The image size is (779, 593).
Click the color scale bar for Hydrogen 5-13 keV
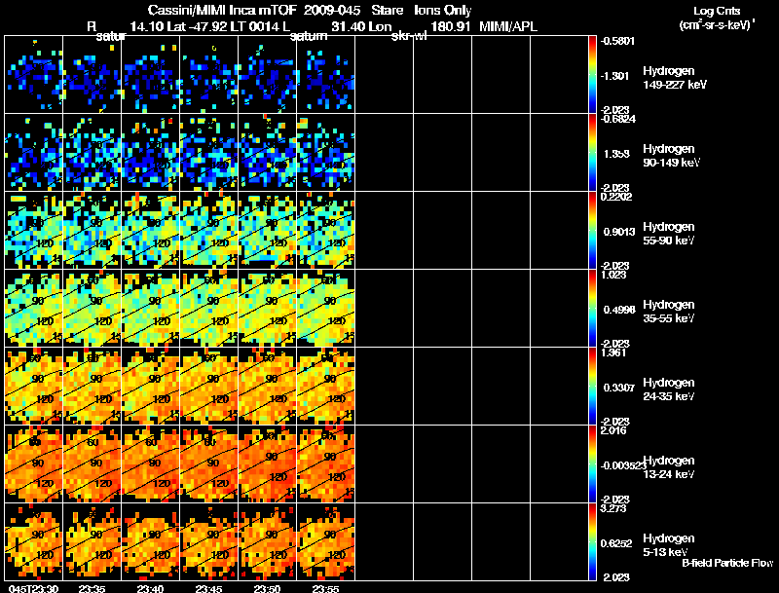[x=592, y=542]
